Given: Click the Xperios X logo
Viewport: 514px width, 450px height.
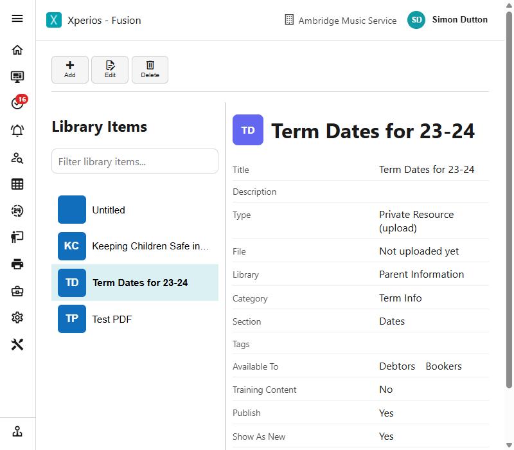Looking at the screenshot, I should coord(54,20).
